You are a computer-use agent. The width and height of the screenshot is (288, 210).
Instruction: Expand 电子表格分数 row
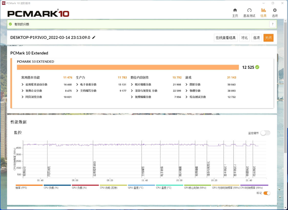[x=77, y=84]
